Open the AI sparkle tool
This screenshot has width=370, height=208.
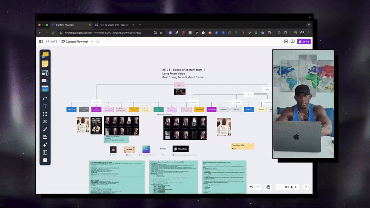click(x=45, y=144)
